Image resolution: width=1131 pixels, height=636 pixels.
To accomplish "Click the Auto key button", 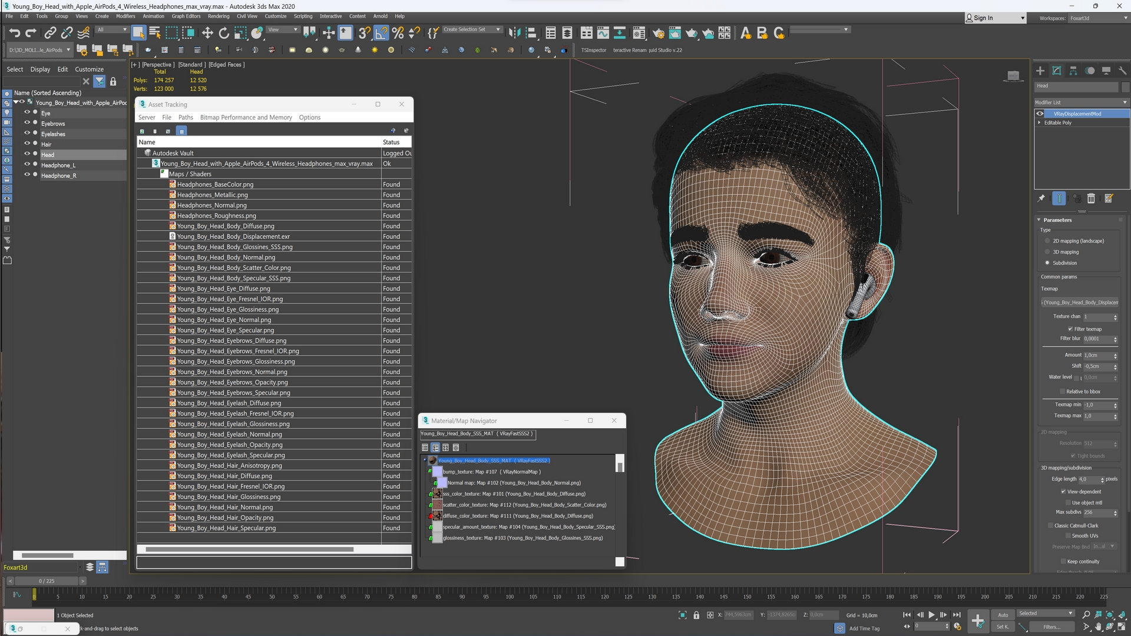I will (x=1003, y=615).
